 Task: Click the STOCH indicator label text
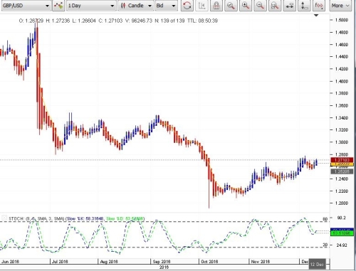[x=36, y=218]
